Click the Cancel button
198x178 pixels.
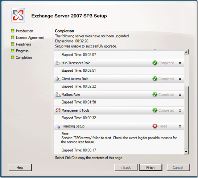[x=178, y=167]
